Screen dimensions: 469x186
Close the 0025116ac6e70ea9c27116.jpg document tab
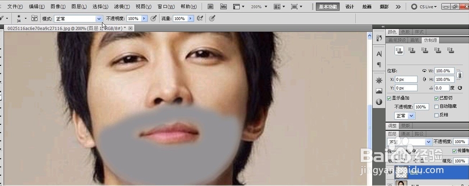pyautogui.click(x=130, y=29)
